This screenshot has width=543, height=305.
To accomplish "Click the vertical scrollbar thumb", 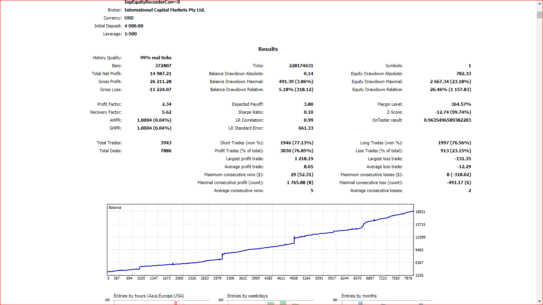I will click(x=539, y=15).
